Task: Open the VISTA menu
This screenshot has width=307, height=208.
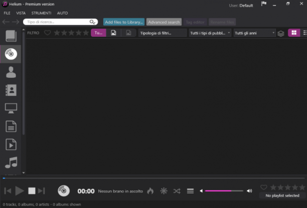Action: coord(21,13)
